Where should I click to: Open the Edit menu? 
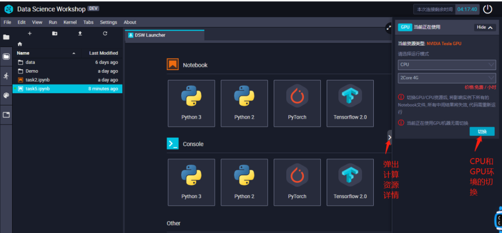[21, 22]
